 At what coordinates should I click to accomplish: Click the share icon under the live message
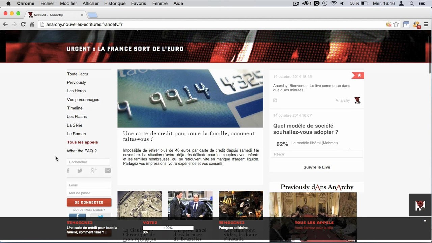pyautogui.click(x=275, y=100)
